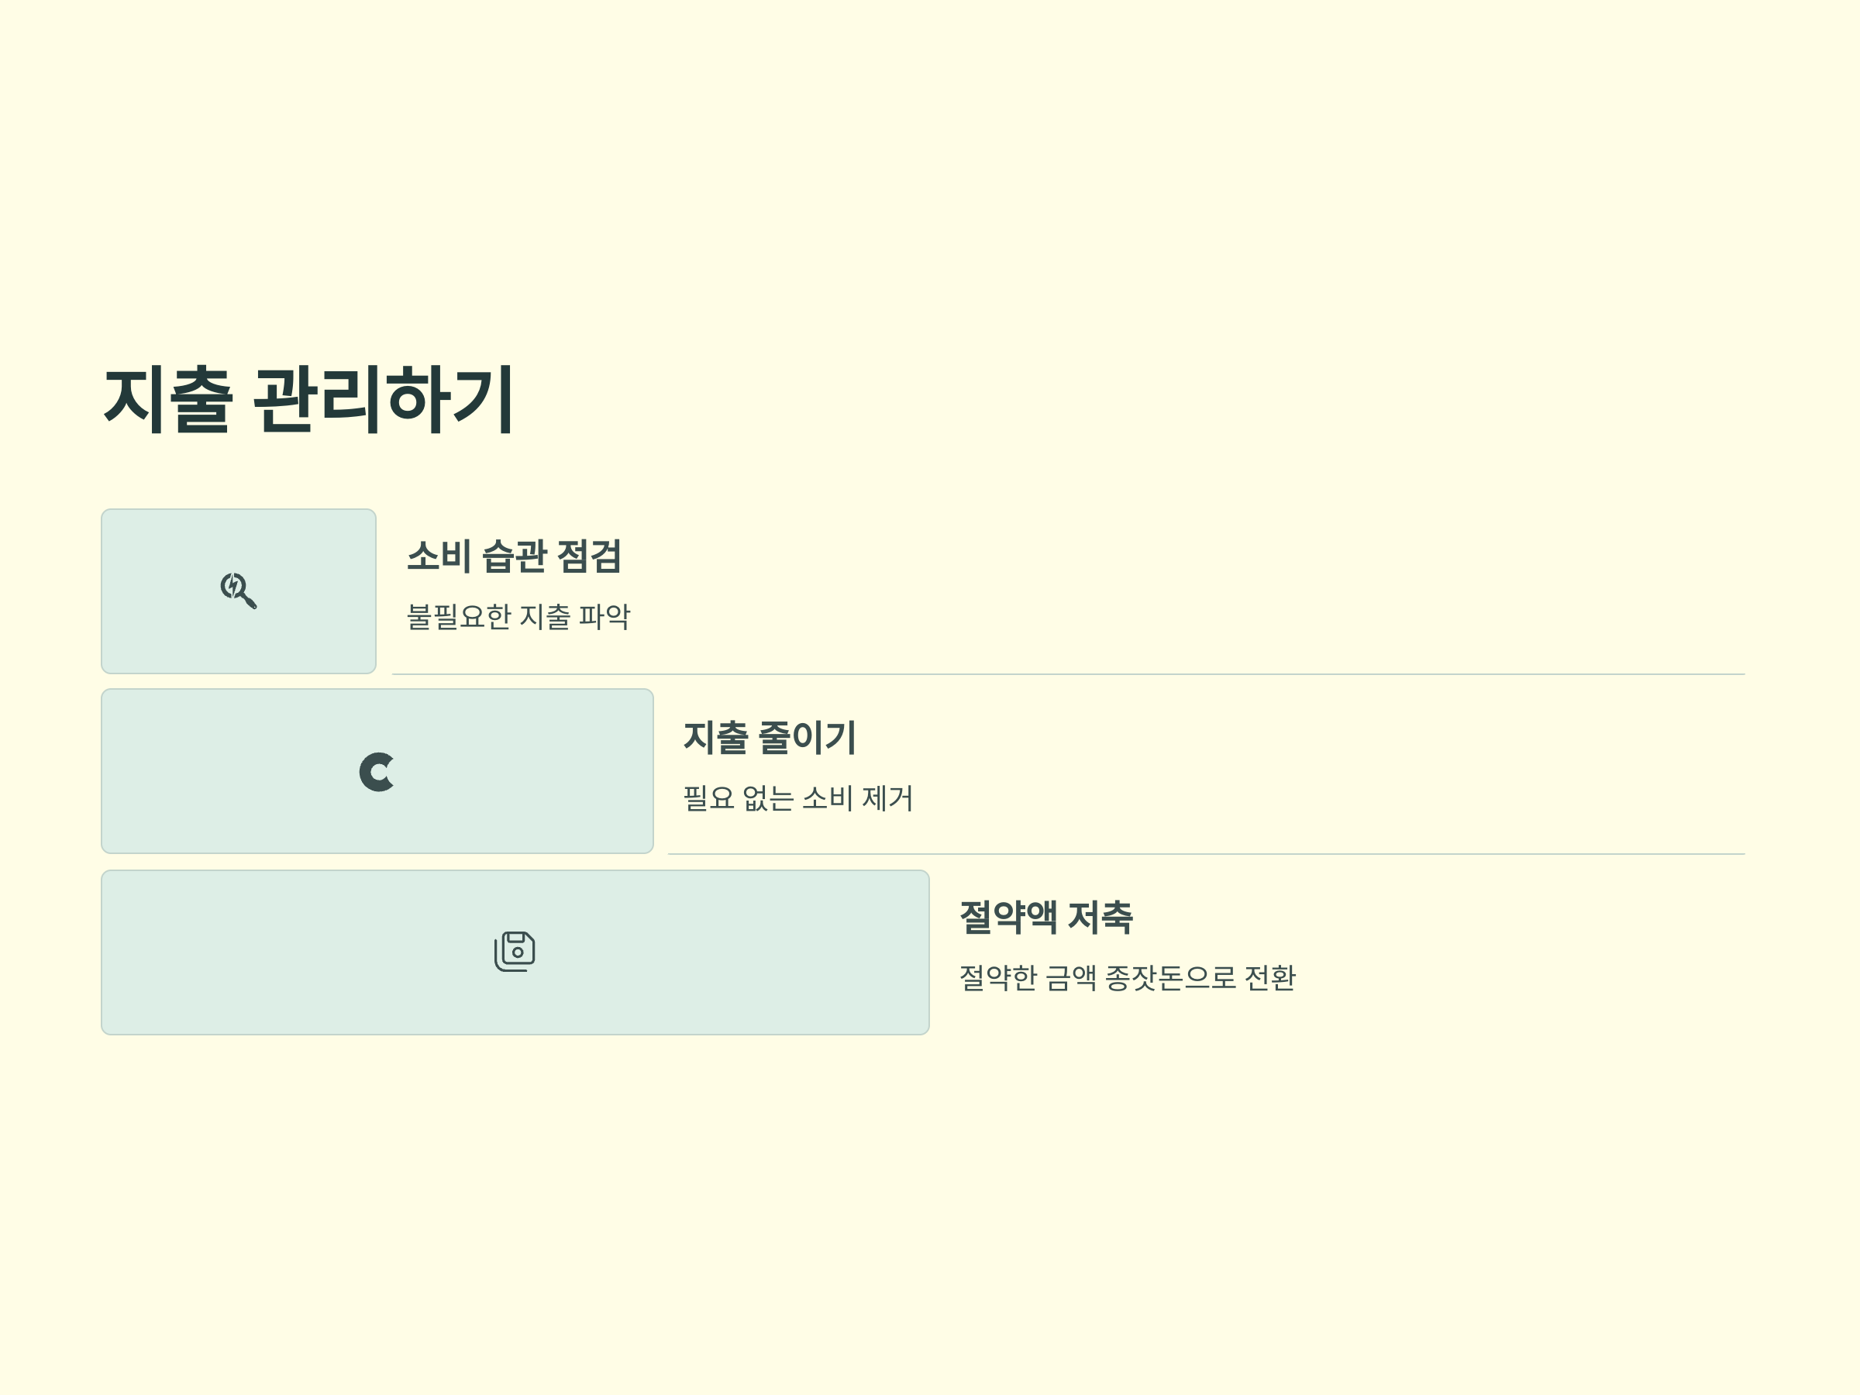Click the word '저축' in third heading
This screenshot has width=1860, height=1395.
(x=1100, y=917)
